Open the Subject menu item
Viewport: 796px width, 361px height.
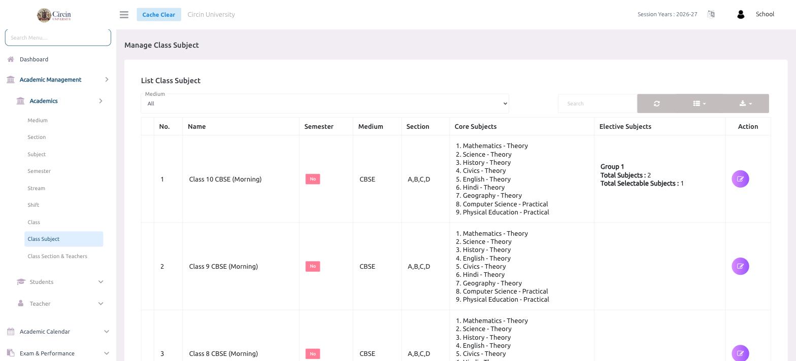click(37, 154)
